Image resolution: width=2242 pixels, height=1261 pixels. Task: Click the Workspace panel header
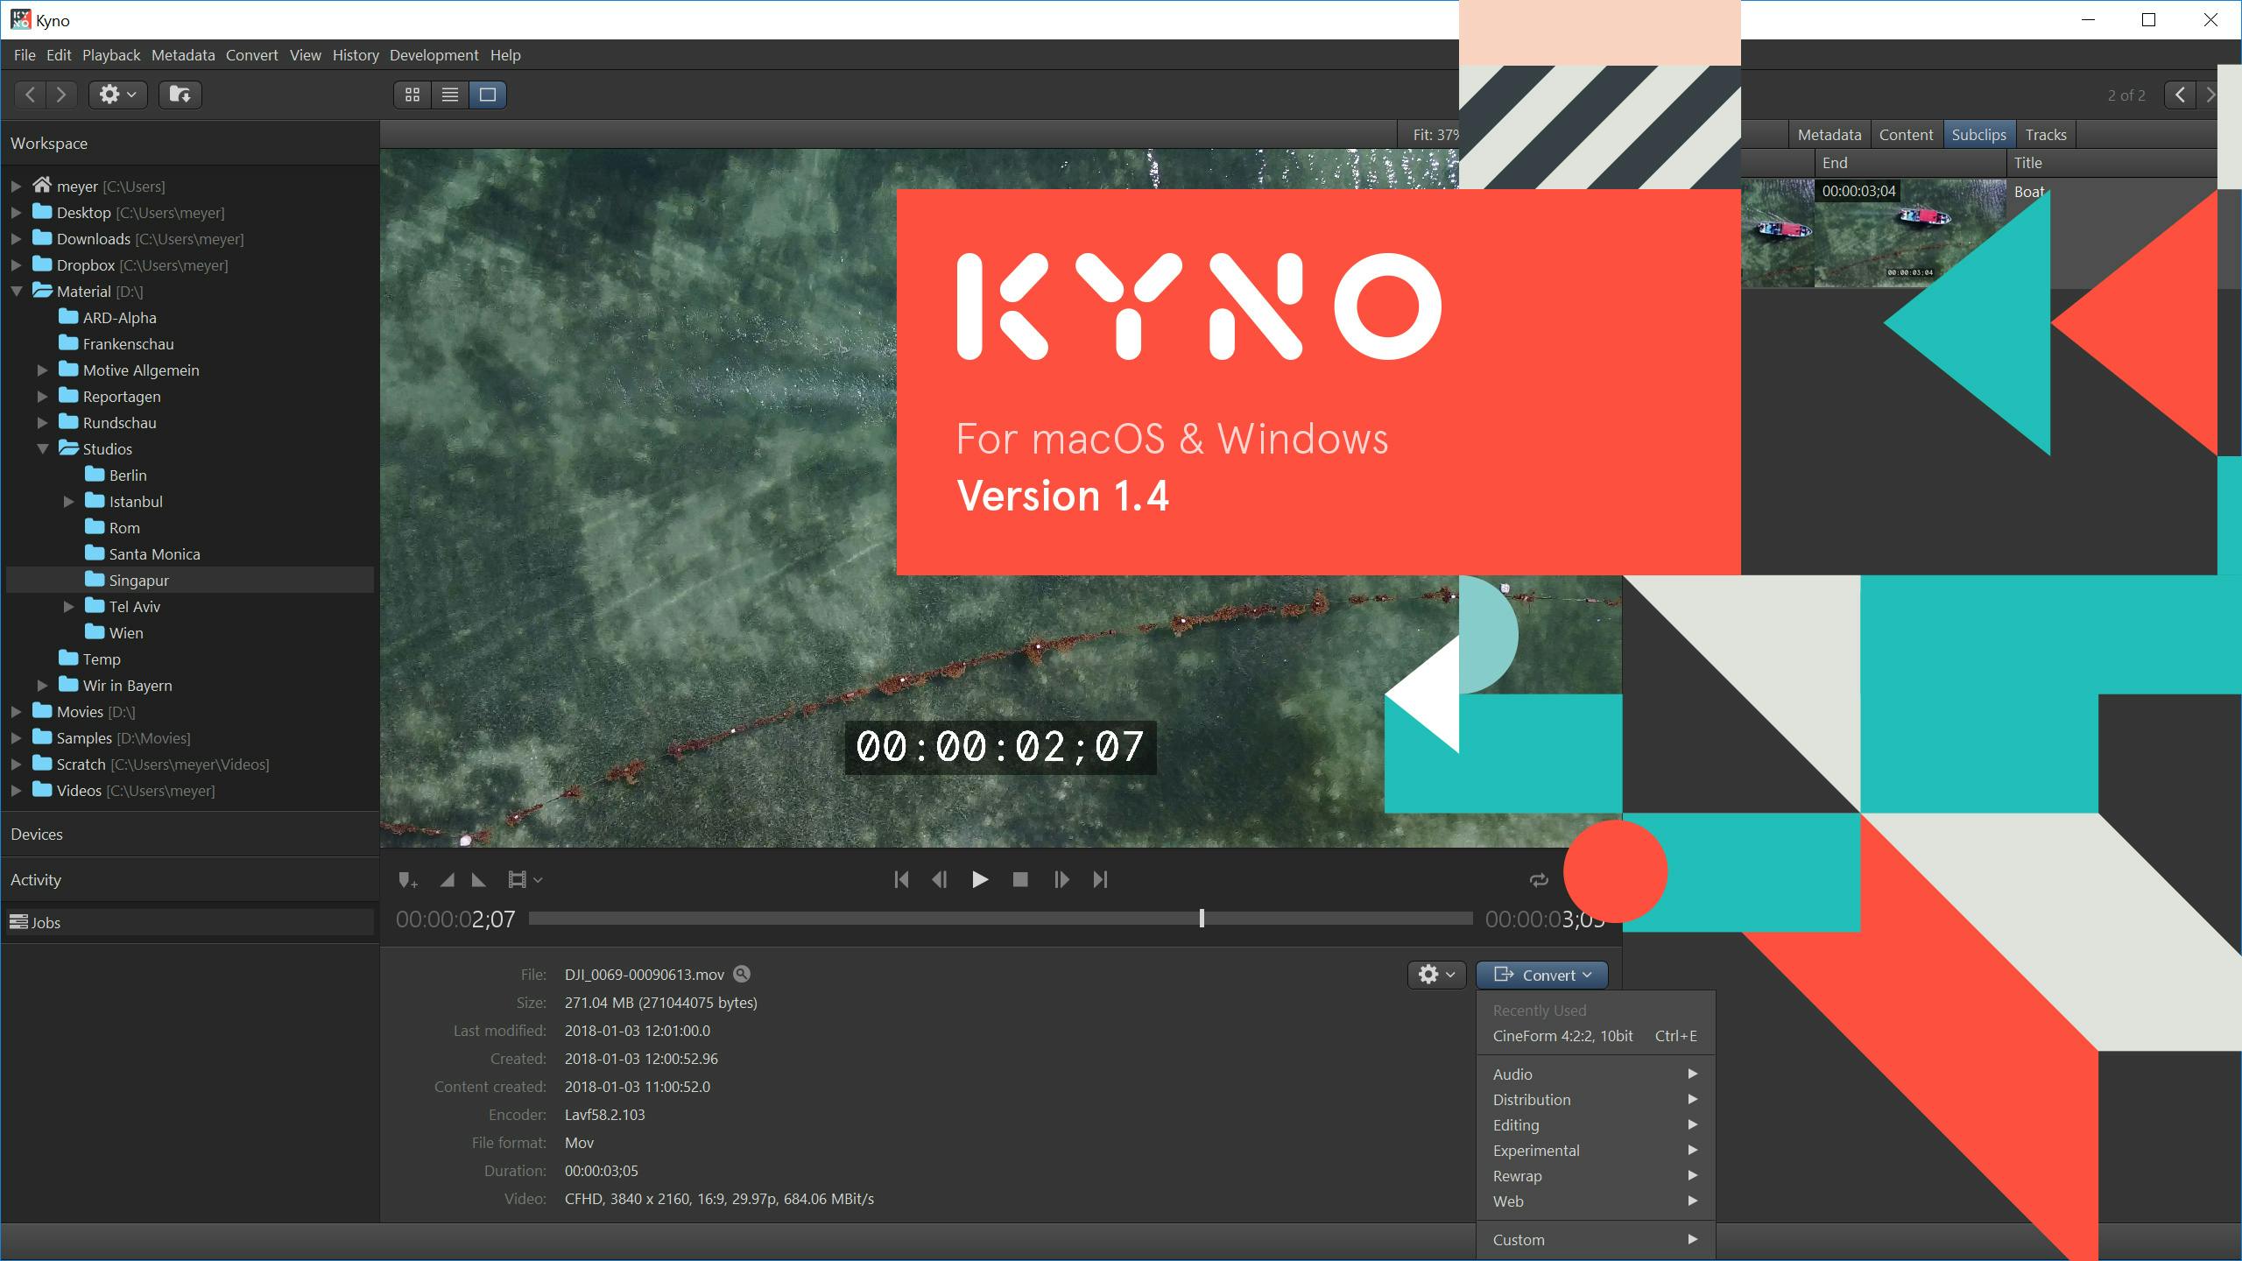190,144
